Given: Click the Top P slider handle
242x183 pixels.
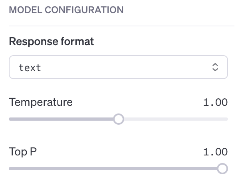Looking at the screenshot, I should coord(222,169).
